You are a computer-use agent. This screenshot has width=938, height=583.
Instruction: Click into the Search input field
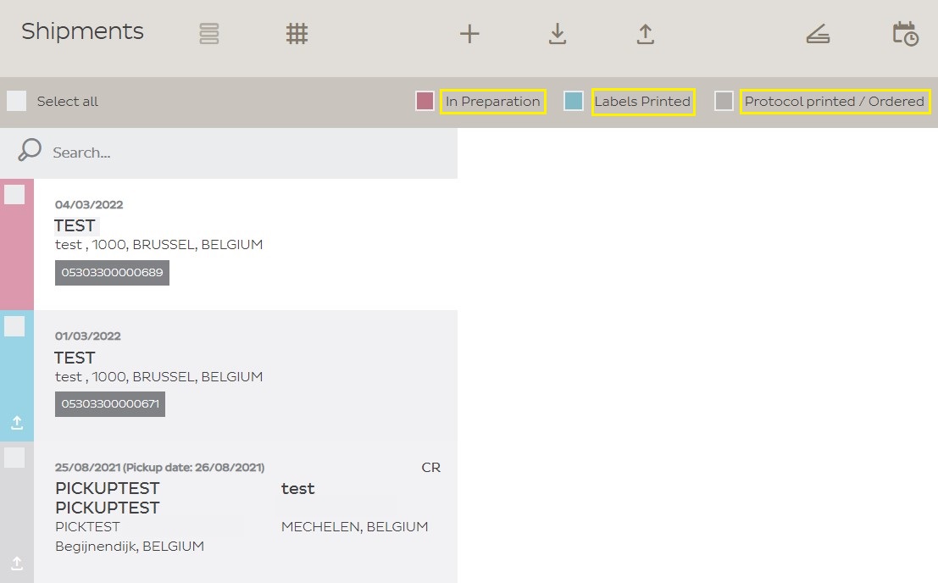[246, 153]
